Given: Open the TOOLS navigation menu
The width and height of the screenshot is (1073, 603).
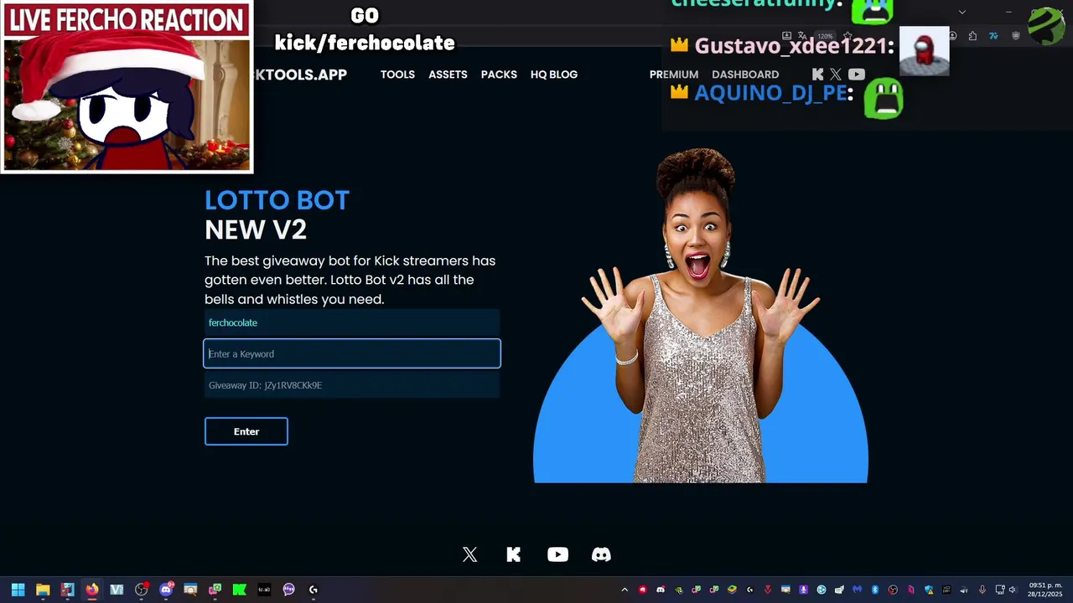Looking at the screenshot, I should (397, 75).
